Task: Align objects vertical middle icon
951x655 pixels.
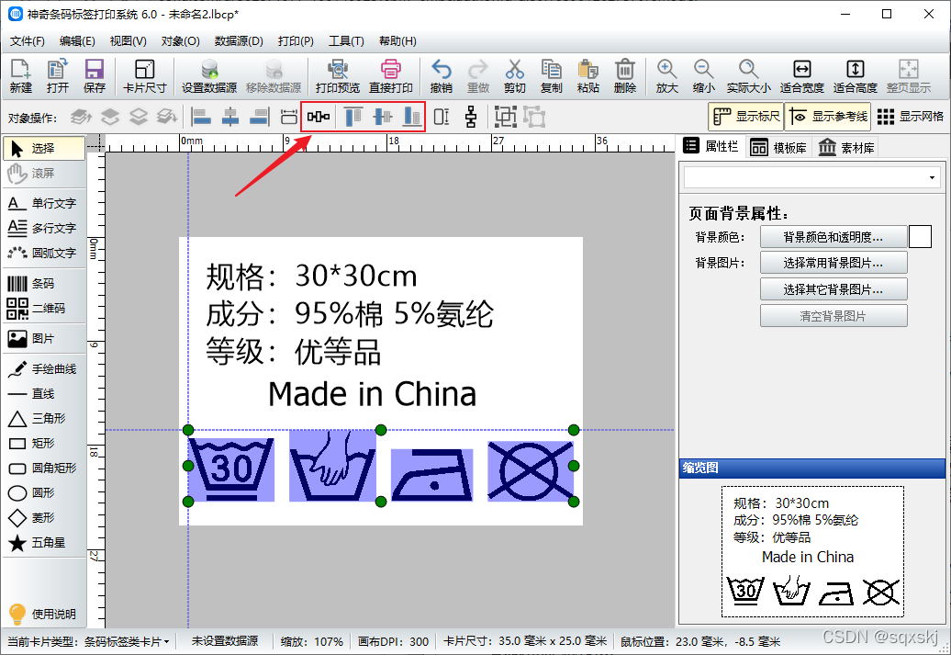Action: point(383,117)
